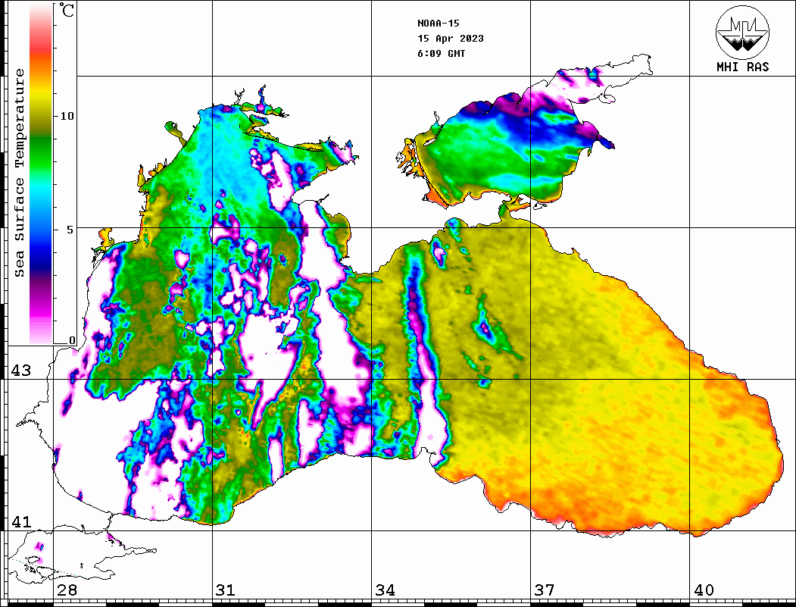Screen dimensions: 796x607
Task: Click the latitude label "43"
Action: click(21, 371)
